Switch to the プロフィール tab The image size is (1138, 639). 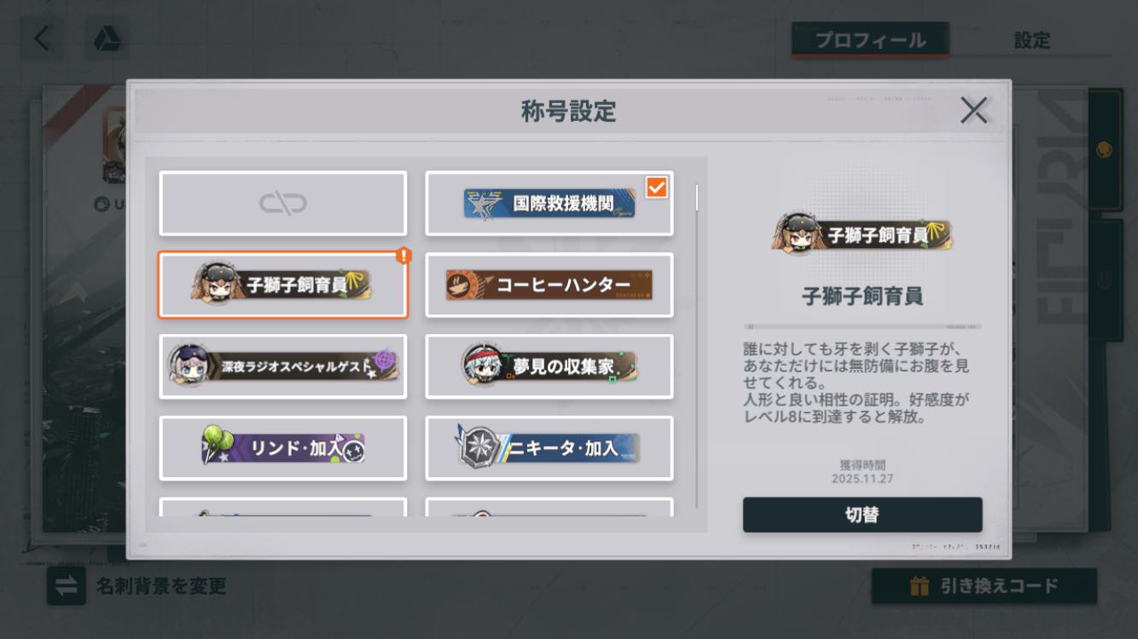870,40
